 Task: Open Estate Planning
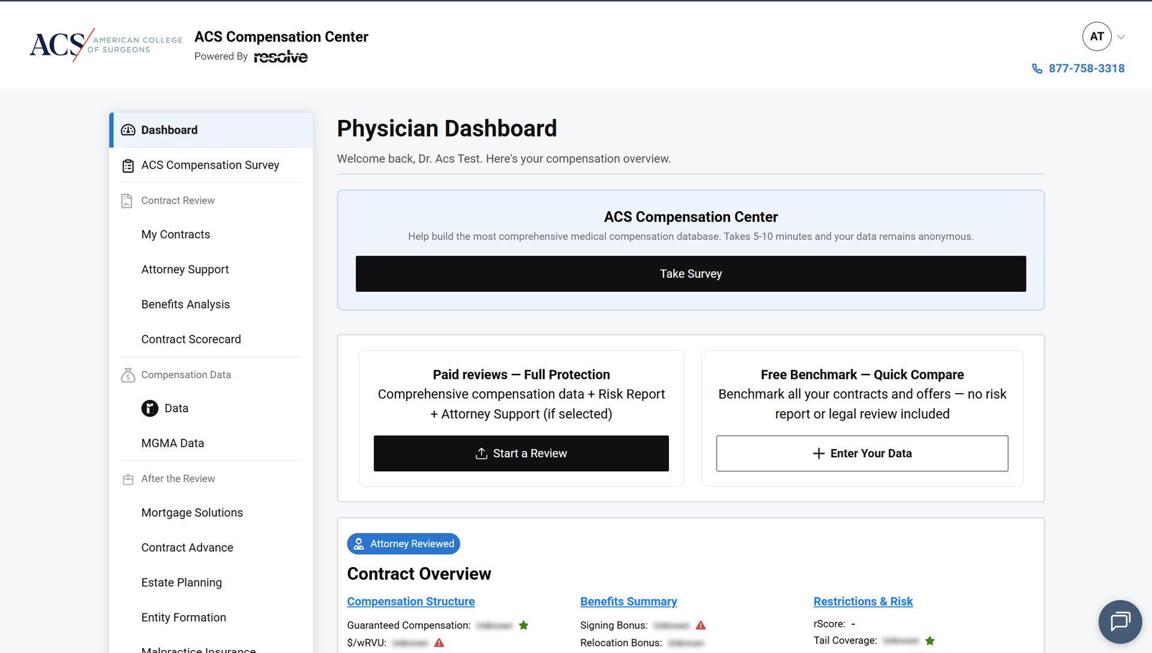[181, 582]
